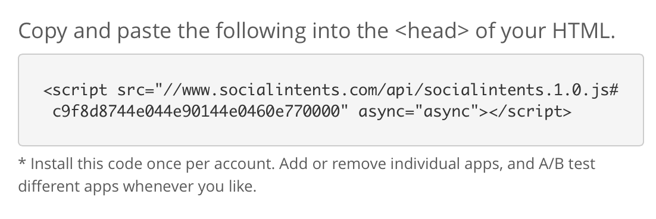The height and width of the screenshot is (219, 656).
Task: Click the "A/B test" text in note
Action: click(x=567, y=164)
